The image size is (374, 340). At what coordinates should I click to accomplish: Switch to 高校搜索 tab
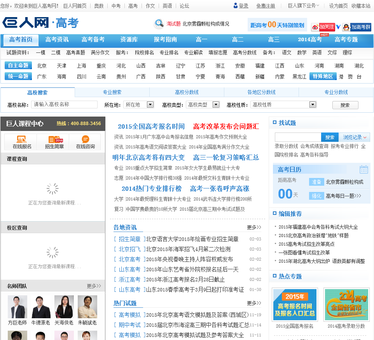tap(37, 92)
